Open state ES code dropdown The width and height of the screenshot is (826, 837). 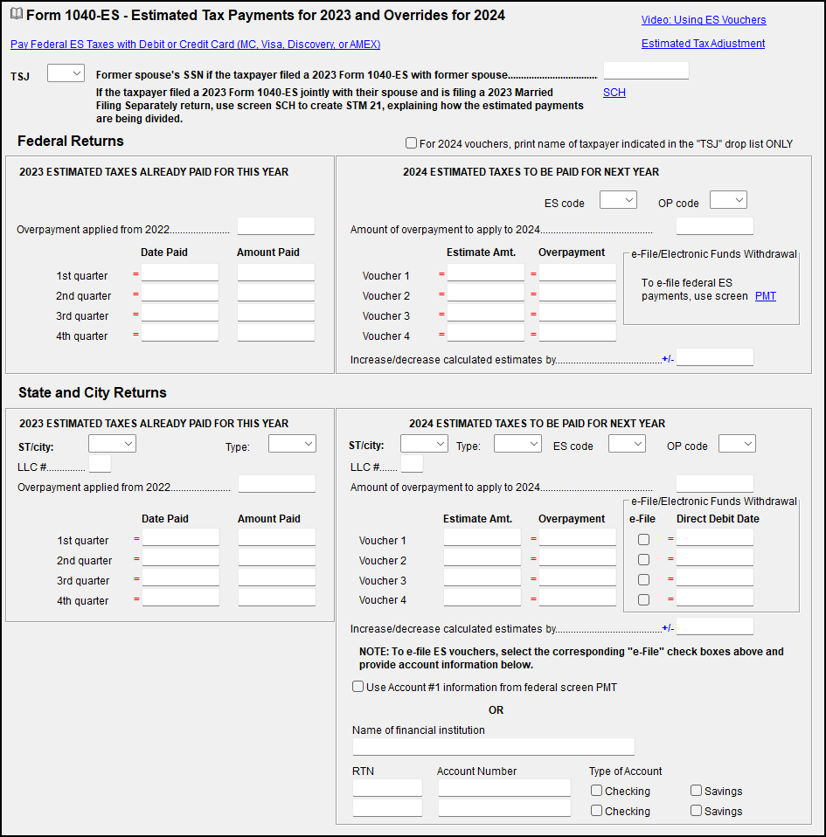pyautogui.click(x=627, y=444)
